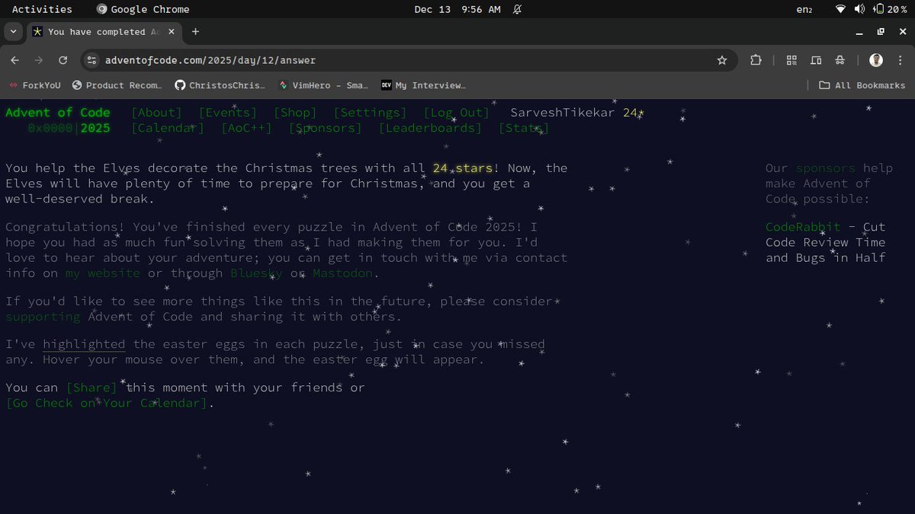Open the [Calendar] page

168,128
